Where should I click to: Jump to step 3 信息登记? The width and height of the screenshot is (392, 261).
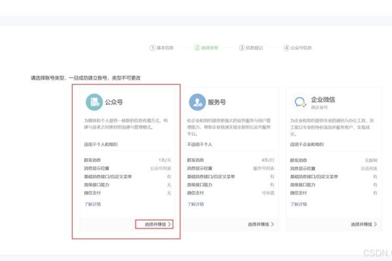coord(251,48)
